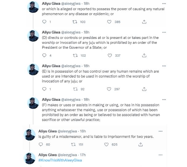Retweet the tweet with 103 retweets
The height and width of the screenshot is (167, 187).
pos(74,22)
